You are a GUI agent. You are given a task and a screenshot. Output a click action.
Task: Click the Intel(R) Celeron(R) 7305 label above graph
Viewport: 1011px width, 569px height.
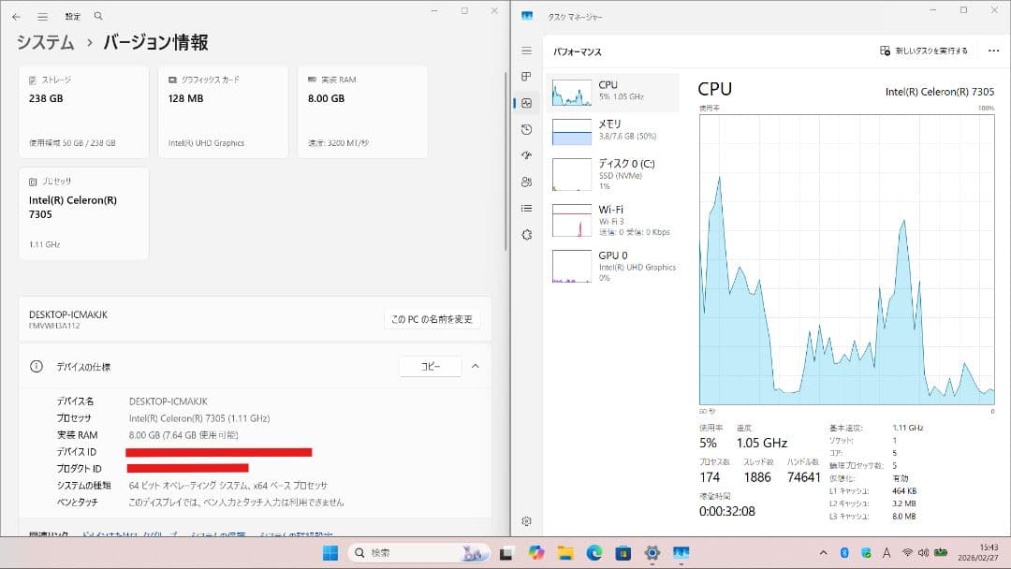point(940,92)
